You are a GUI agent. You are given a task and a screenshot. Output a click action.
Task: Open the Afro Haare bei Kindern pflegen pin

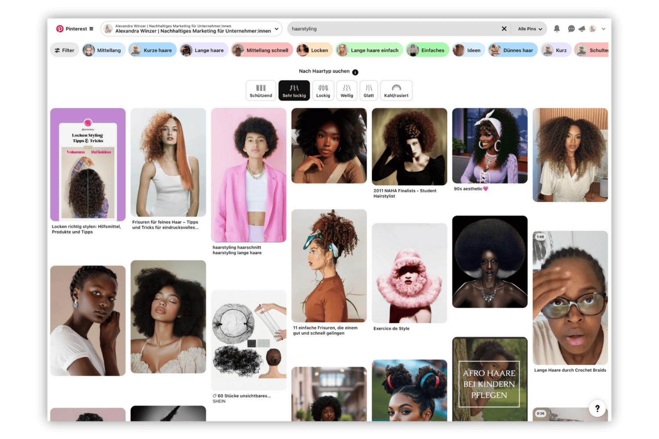pyautogui.click(x=490, y=379)
